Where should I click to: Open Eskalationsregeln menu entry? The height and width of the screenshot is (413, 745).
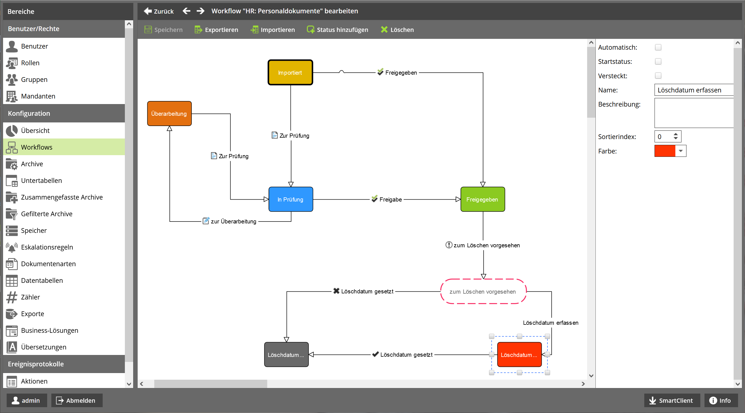point(64,247)
